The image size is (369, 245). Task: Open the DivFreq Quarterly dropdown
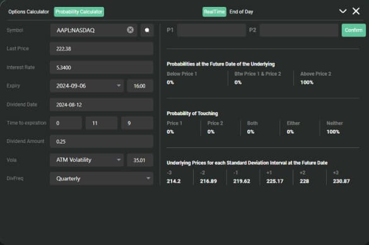[x=102, y=178]
